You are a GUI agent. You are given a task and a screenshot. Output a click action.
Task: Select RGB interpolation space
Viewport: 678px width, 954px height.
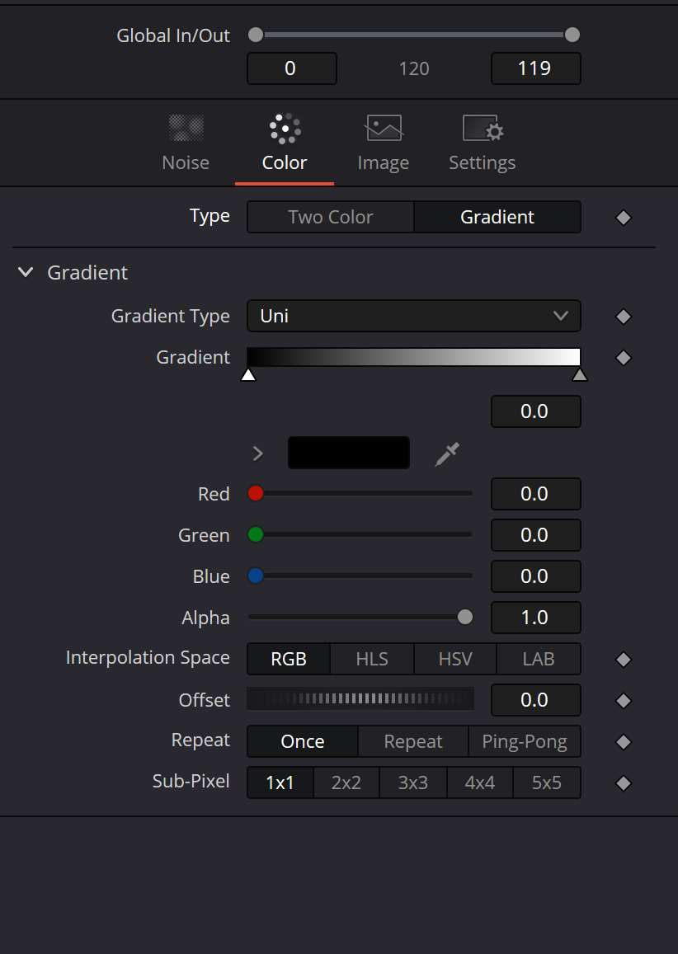[x=289, y=659]
